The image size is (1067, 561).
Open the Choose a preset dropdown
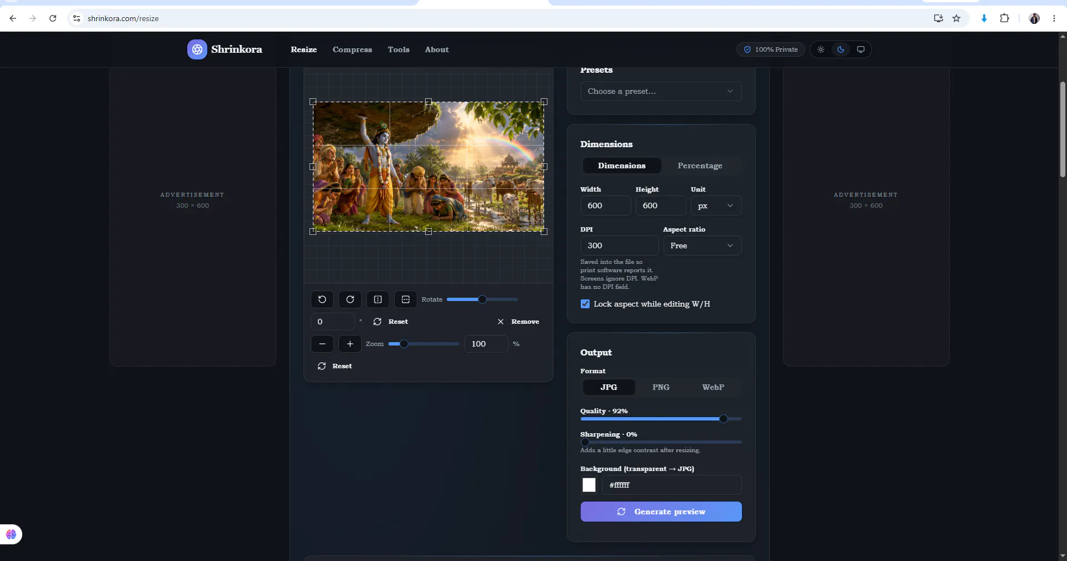(x=661, y=91)
